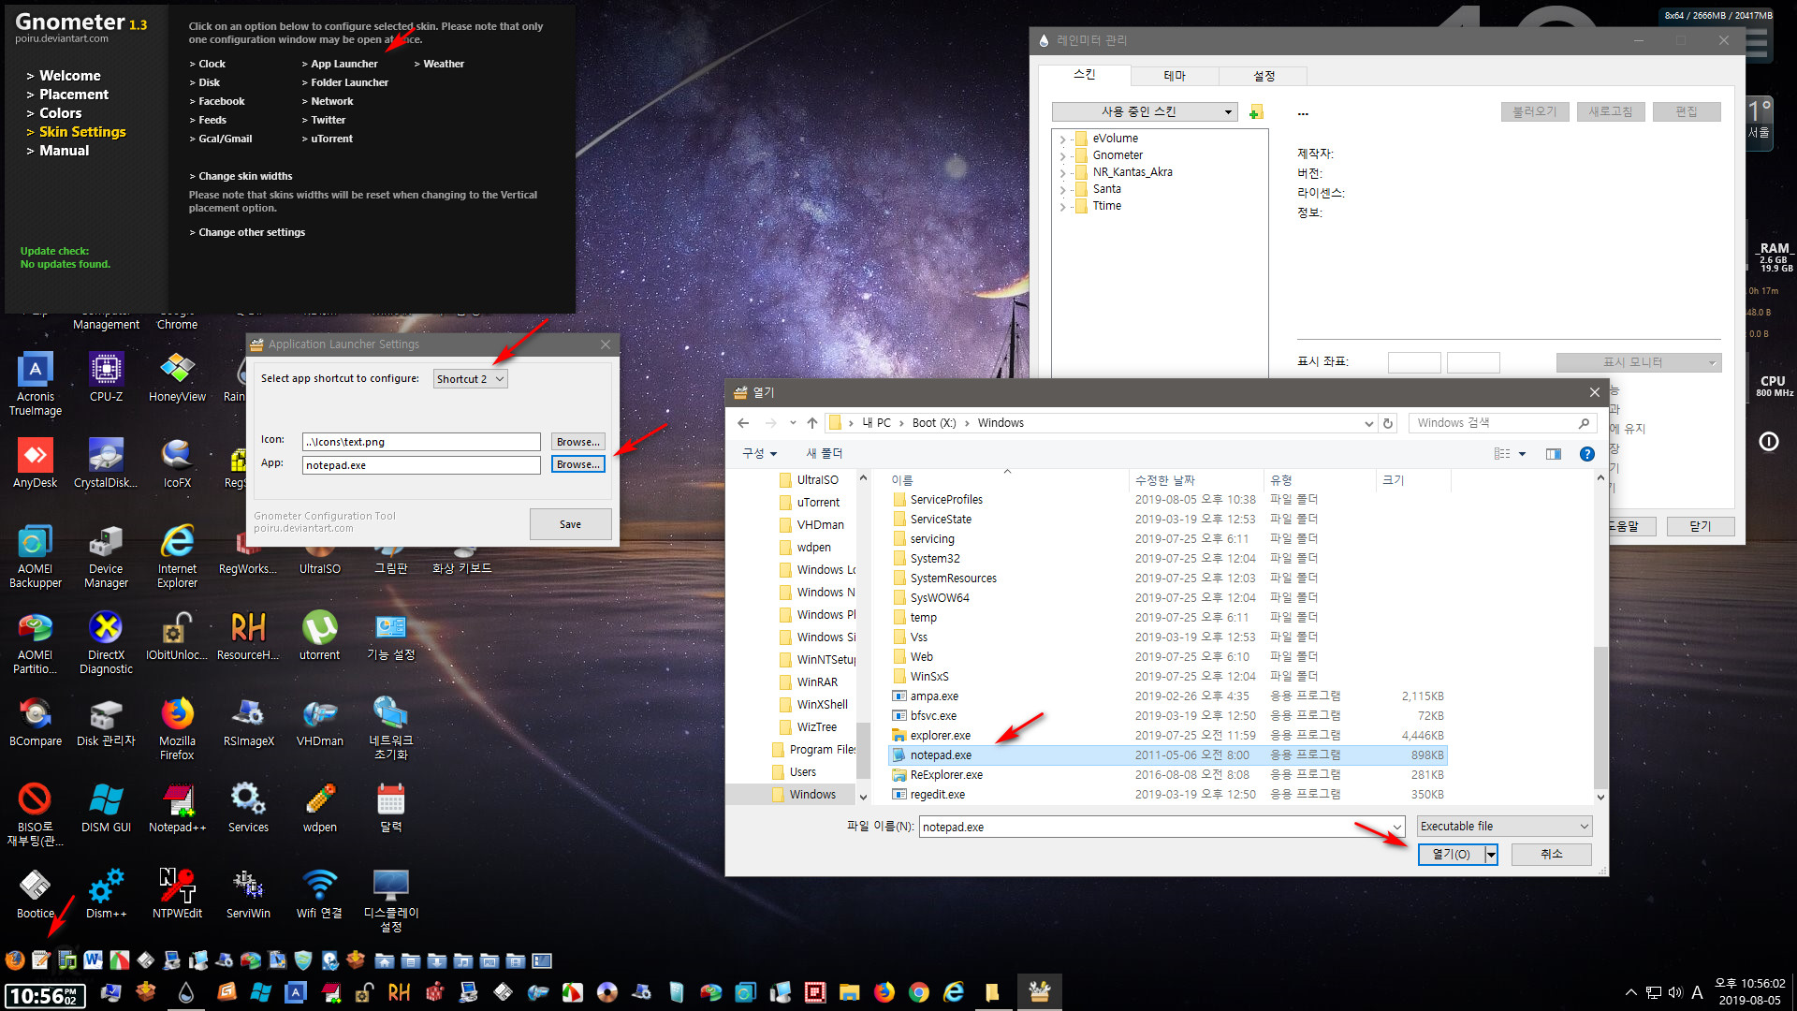Click the volume speaker tray icon
1797x1011 pixels.
coord(1674,992)
